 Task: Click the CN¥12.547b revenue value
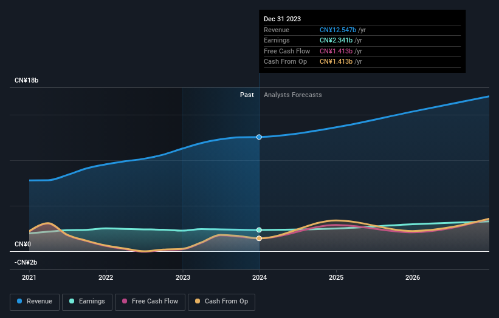(x=338, y=30)
